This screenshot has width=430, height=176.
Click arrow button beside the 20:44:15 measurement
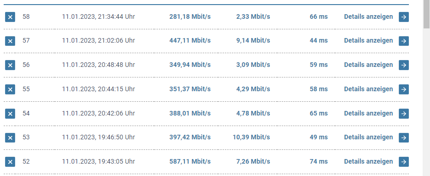coord(404,89)
